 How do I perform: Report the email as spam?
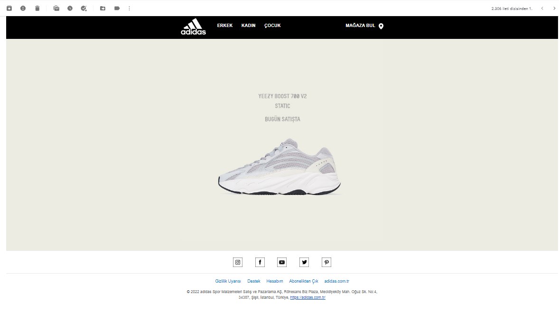point(23,8)
